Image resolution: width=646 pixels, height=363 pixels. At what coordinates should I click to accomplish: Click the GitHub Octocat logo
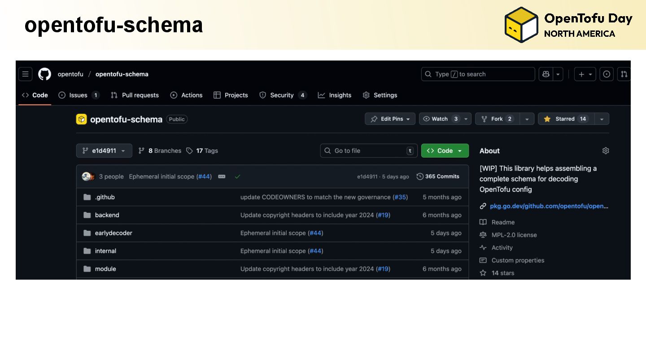click(x=44, y=74)
